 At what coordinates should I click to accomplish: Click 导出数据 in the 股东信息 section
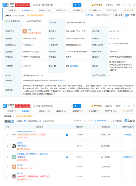[117, 121]
